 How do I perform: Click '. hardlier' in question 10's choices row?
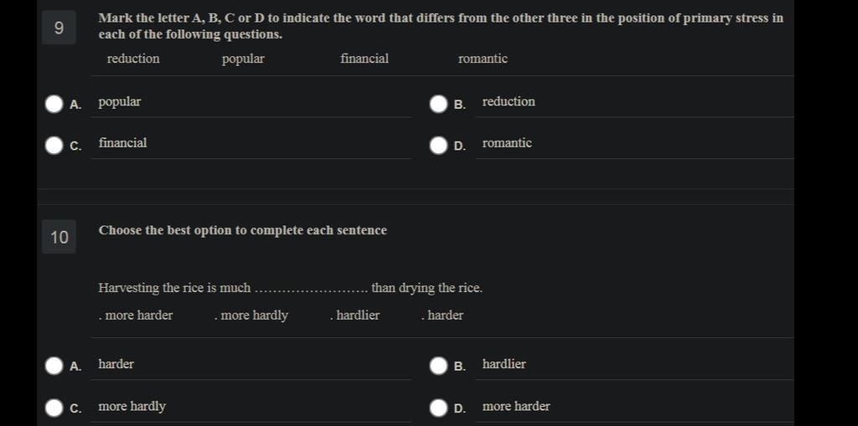pyautogui.click(x=354, y=316)
